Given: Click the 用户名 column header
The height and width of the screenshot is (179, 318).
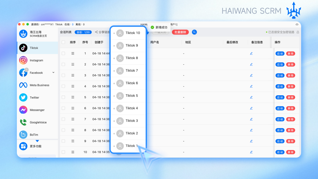Looking at the screenshot, I should coord(155,42).
